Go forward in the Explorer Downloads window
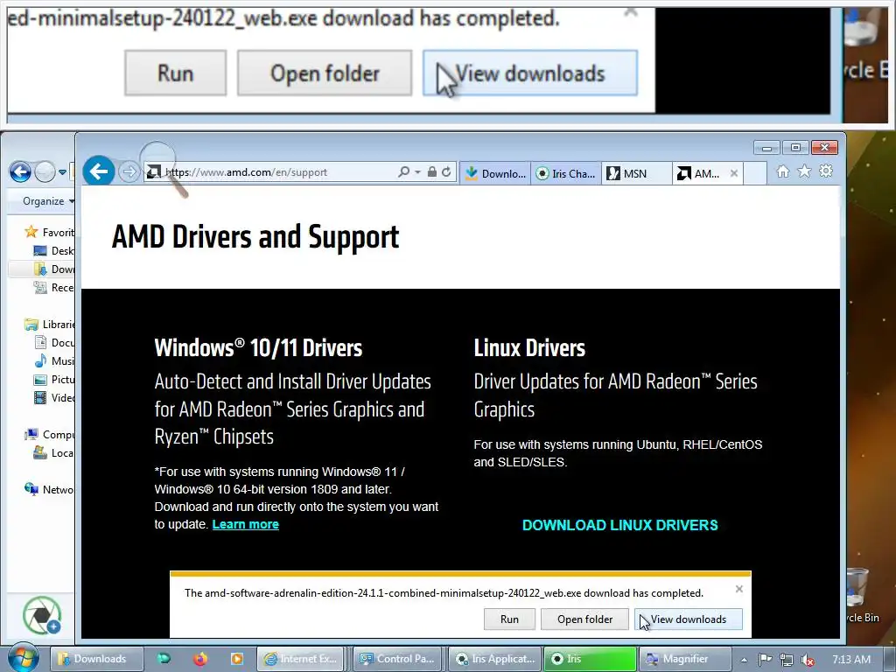 tap(45, 171)
